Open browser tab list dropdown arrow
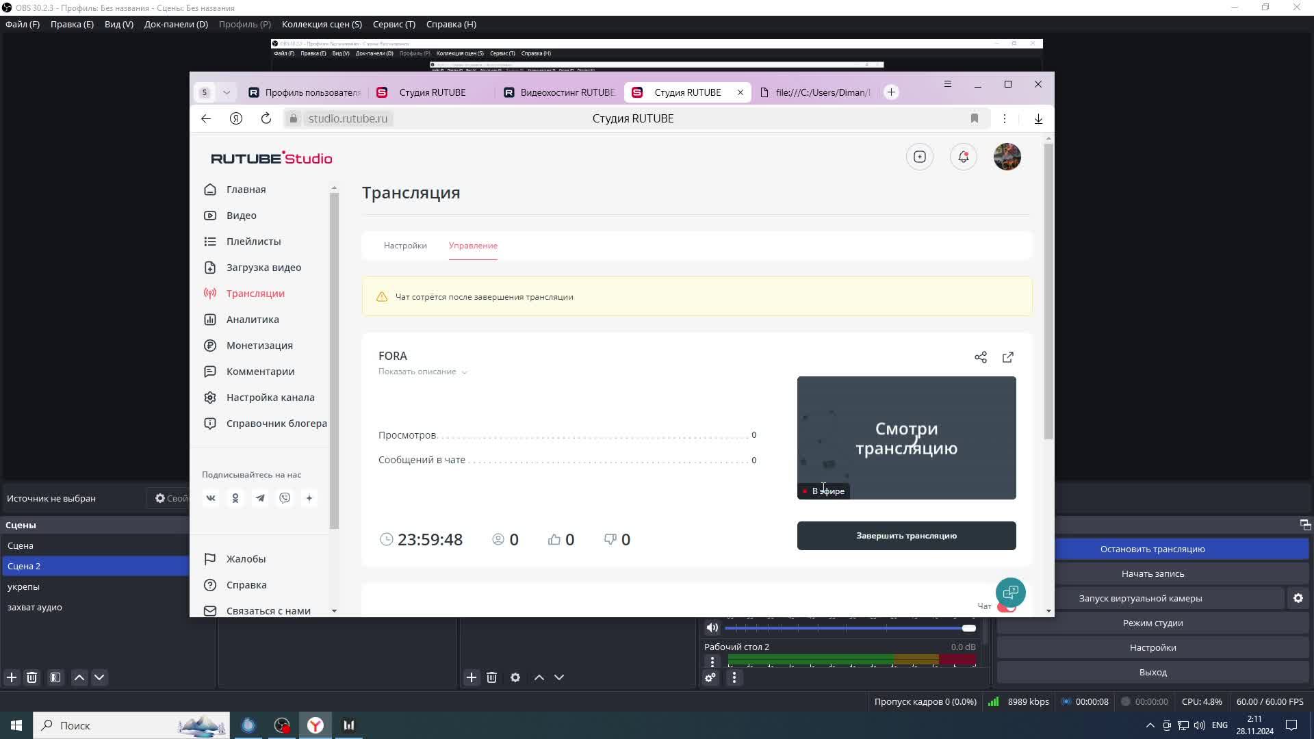Screen dimensions: 1314x739 [227, 92]
